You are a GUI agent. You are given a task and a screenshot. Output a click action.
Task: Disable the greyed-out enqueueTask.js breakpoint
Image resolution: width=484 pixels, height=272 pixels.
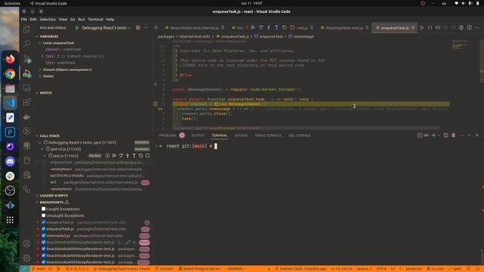click(44, 222)
